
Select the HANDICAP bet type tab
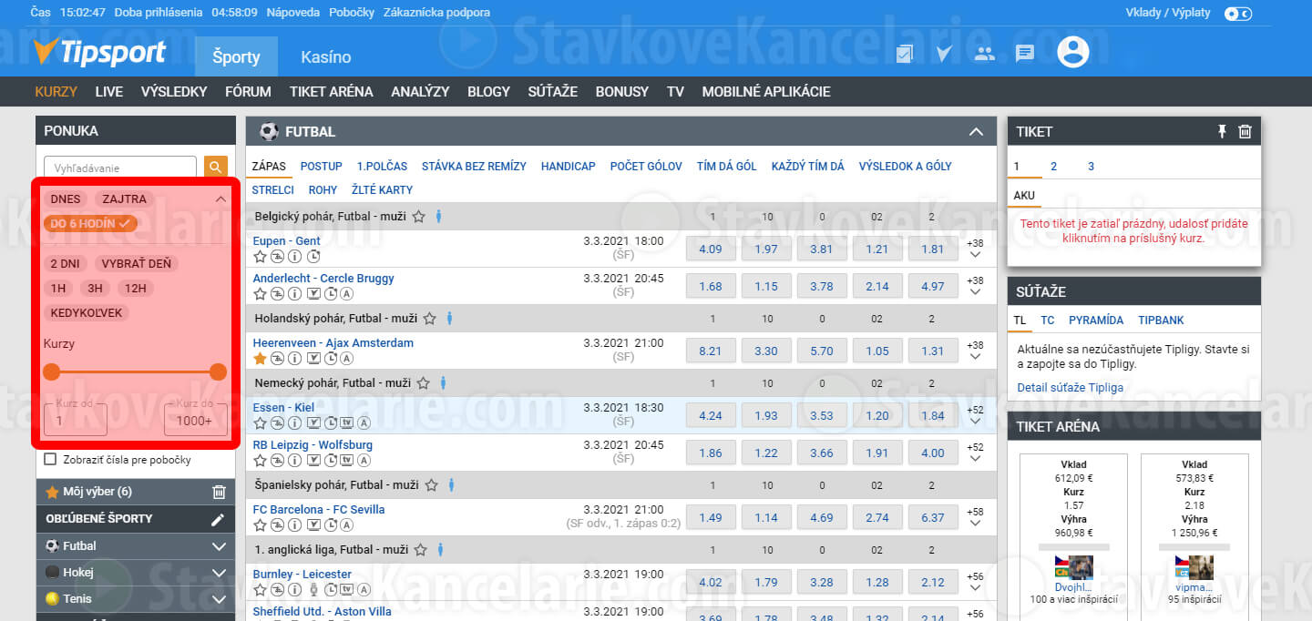pyautogui.click(x=569, y=166)
